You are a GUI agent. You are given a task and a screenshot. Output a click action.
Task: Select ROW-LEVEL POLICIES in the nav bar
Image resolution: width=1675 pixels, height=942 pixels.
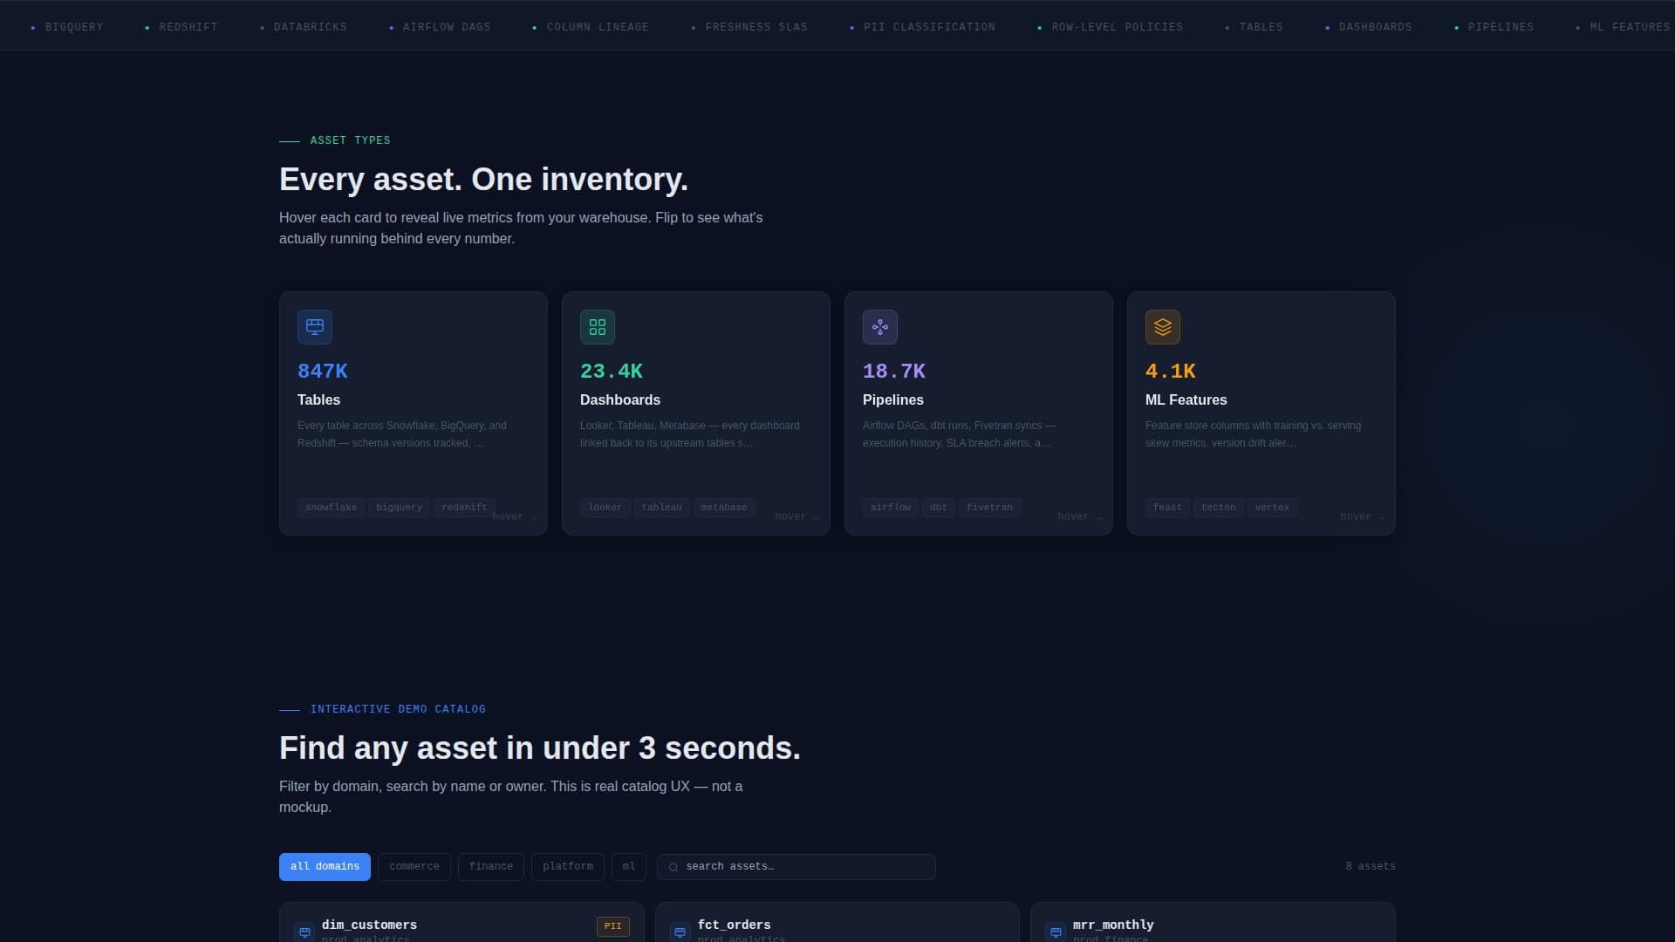[x=1117, y=27]
